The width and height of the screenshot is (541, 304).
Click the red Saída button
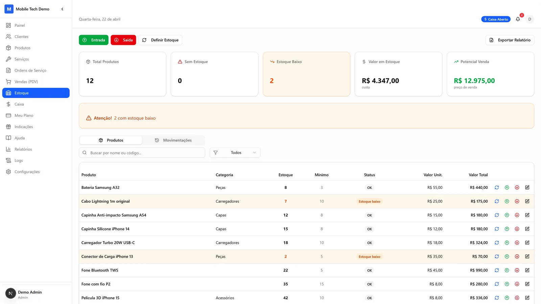[123, 40]
